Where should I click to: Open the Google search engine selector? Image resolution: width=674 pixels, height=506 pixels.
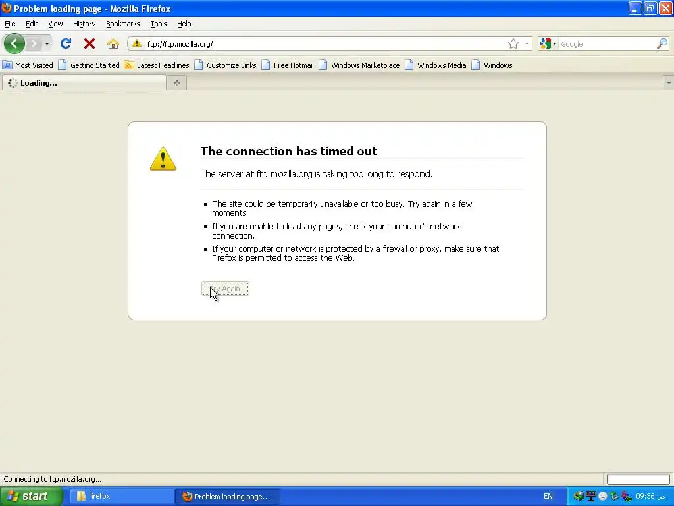click(x=548, y=43)
